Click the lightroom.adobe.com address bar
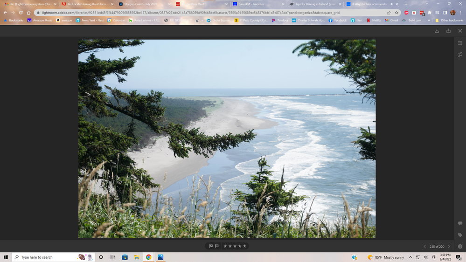This screenshot has width=466, height=262. coord(190,13)
